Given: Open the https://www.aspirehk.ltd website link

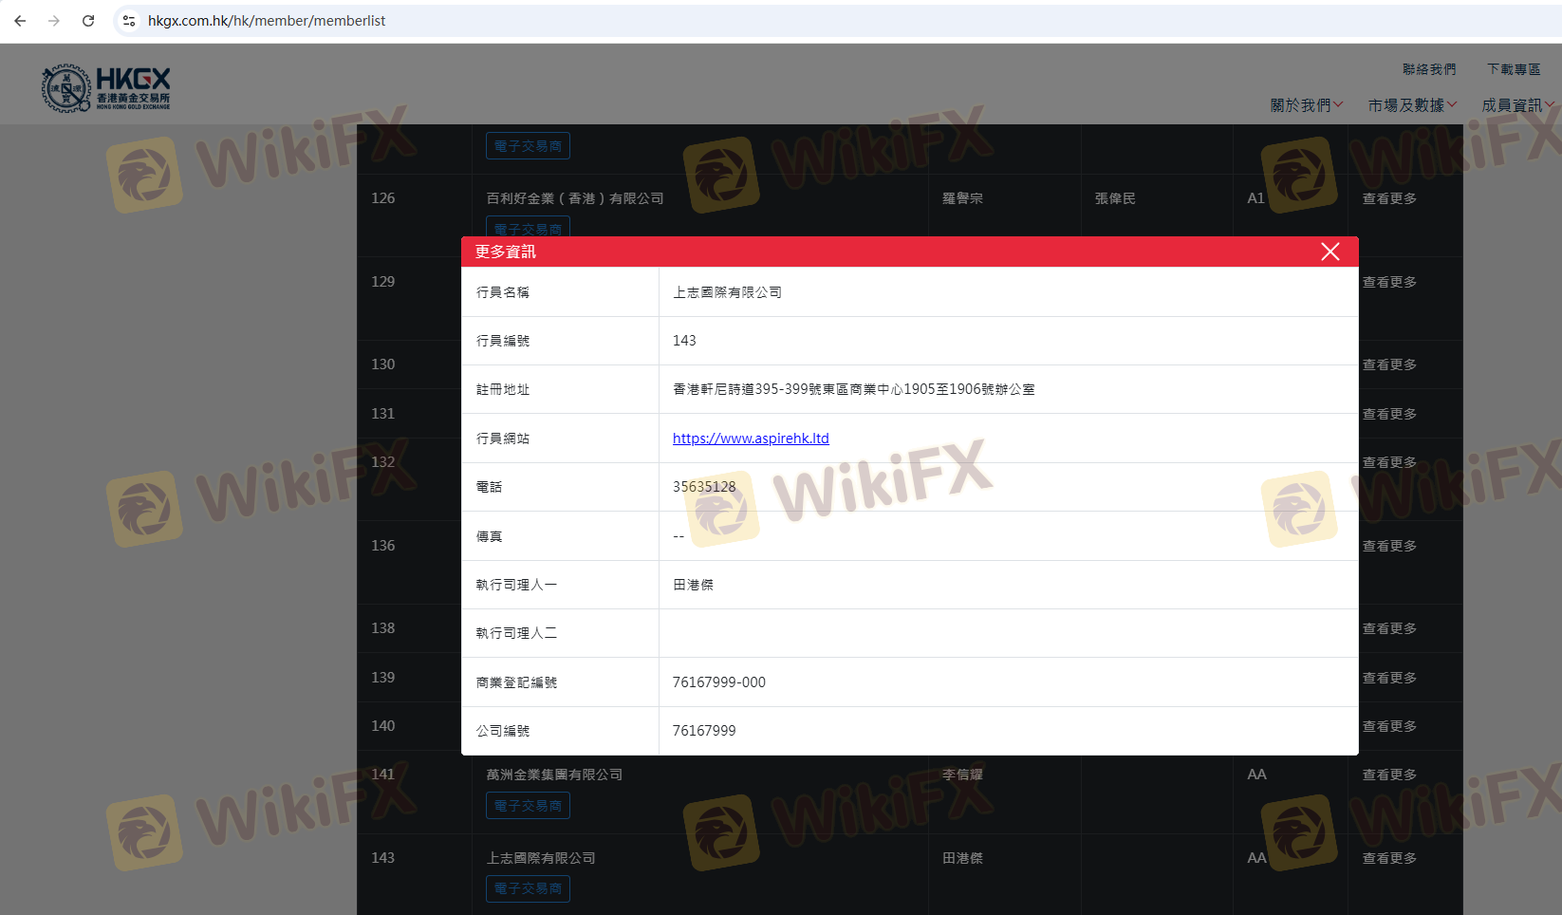Looking at the screenshot, I should point(751,439).
